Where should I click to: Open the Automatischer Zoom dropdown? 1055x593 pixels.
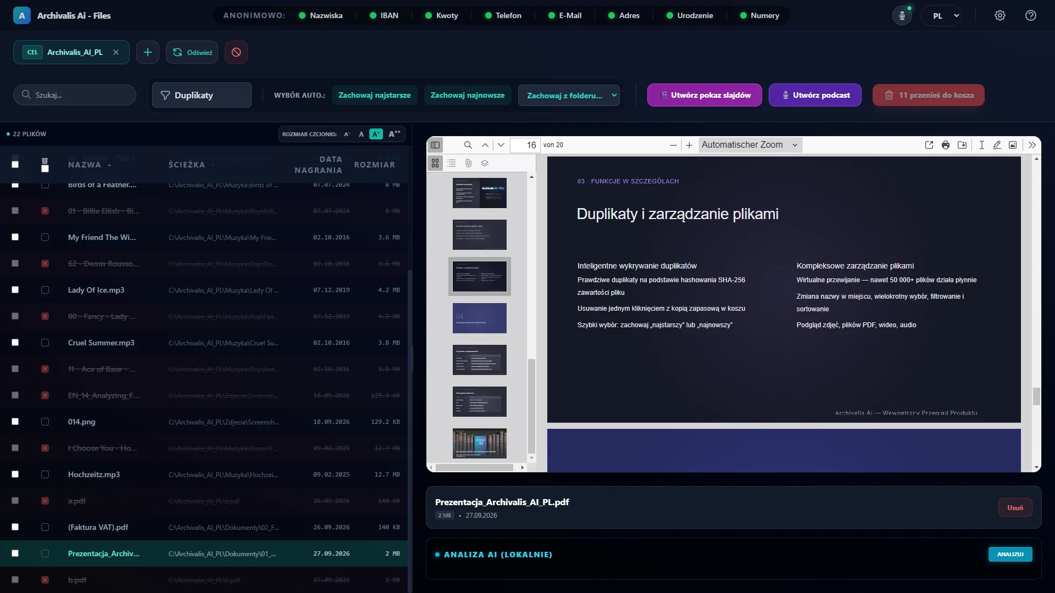tap(750, 145)
